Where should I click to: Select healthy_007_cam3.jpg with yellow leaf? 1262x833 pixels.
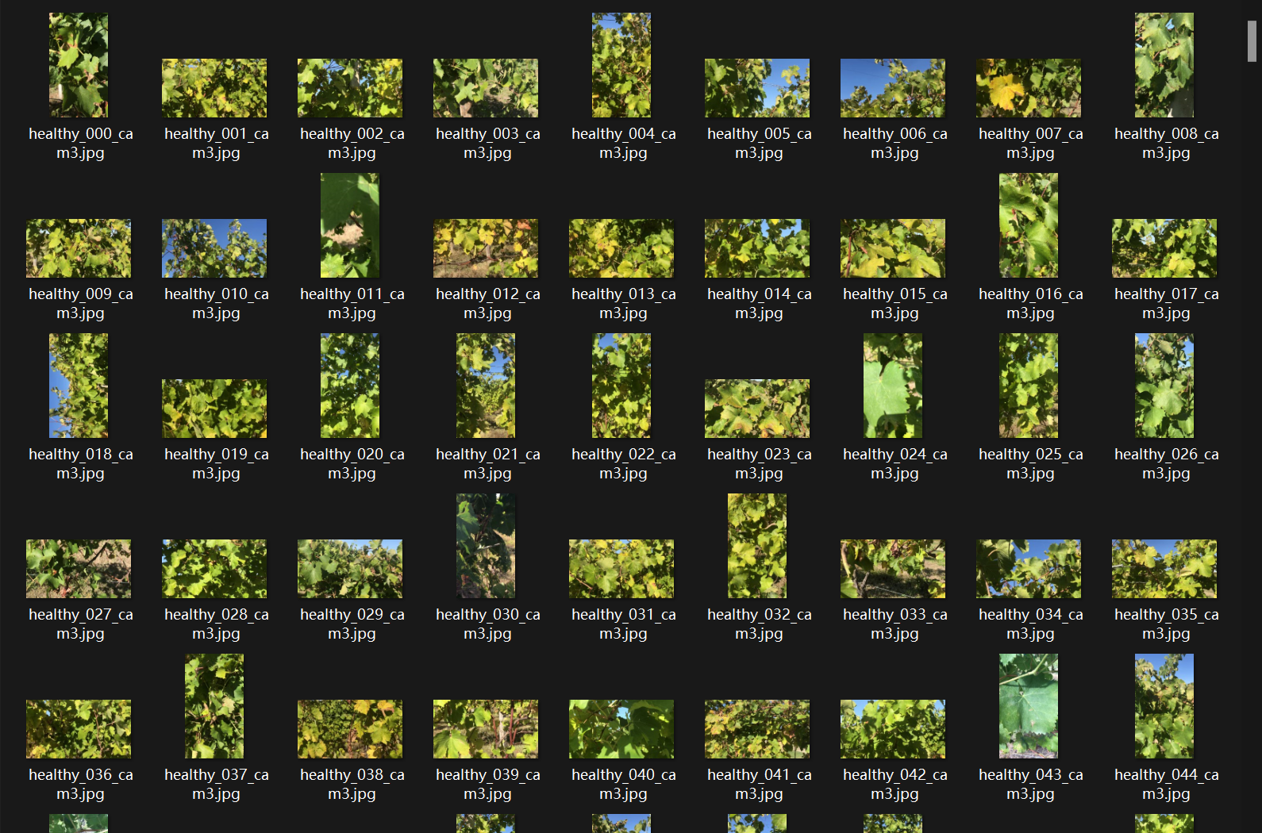click(x=1029, y=88)
